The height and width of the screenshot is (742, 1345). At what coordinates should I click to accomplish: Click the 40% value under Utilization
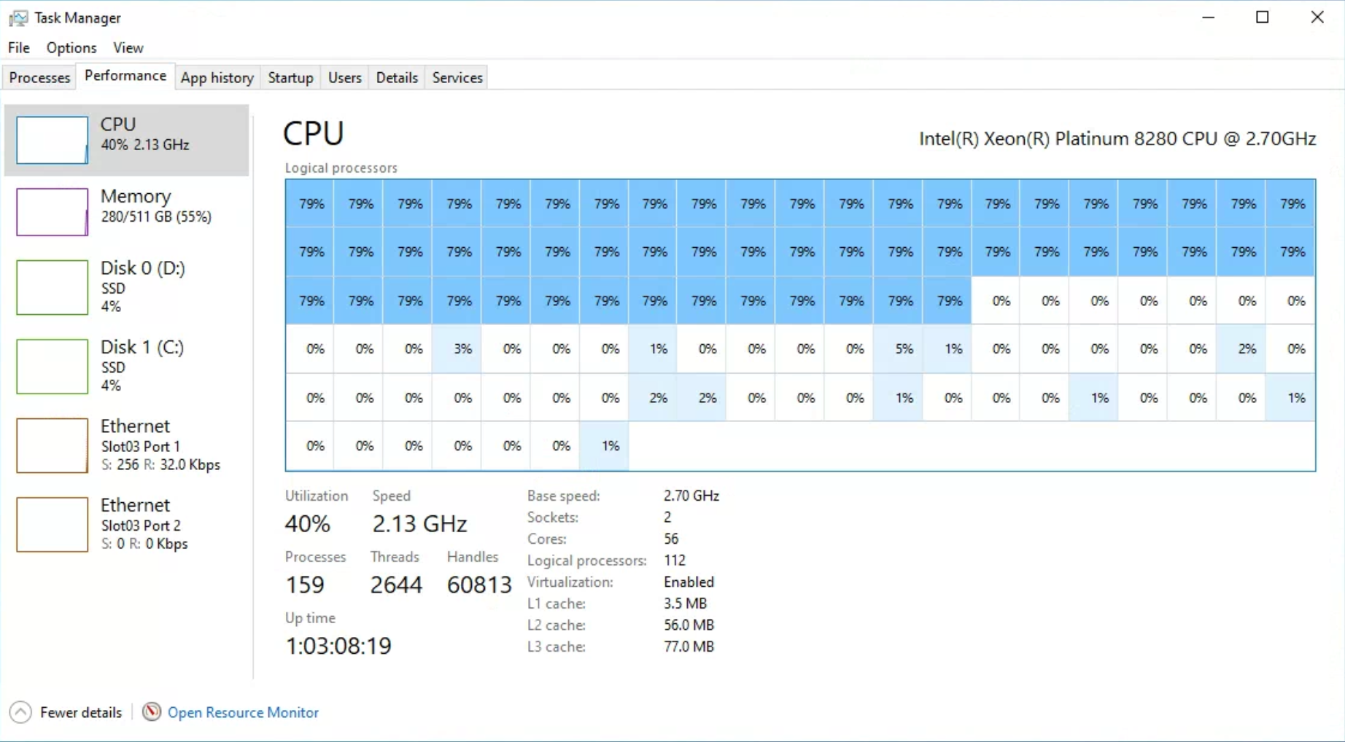tap(308, 524)
